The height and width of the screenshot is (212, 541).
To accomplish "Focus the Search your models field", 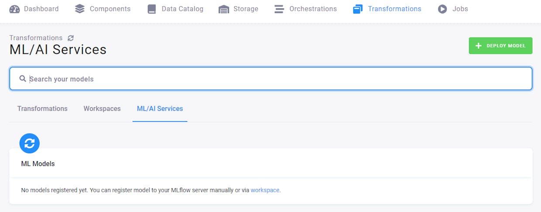I will pos(271,79).
